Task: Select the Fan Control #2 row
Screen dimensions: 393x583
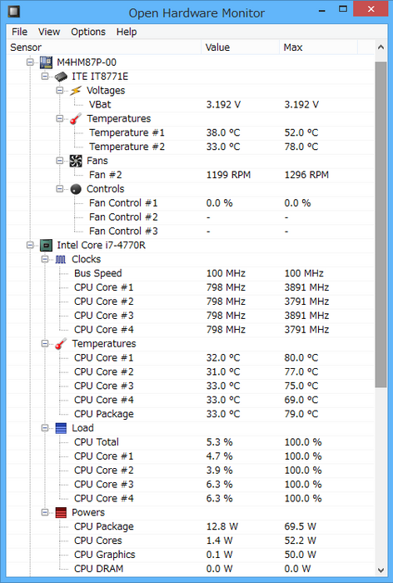Action: click(x=191, y=217)
